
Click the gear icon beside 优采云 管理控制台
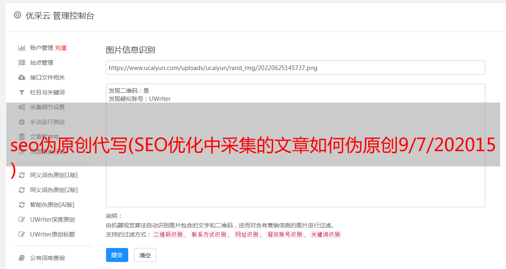click(x=17, y=15)
